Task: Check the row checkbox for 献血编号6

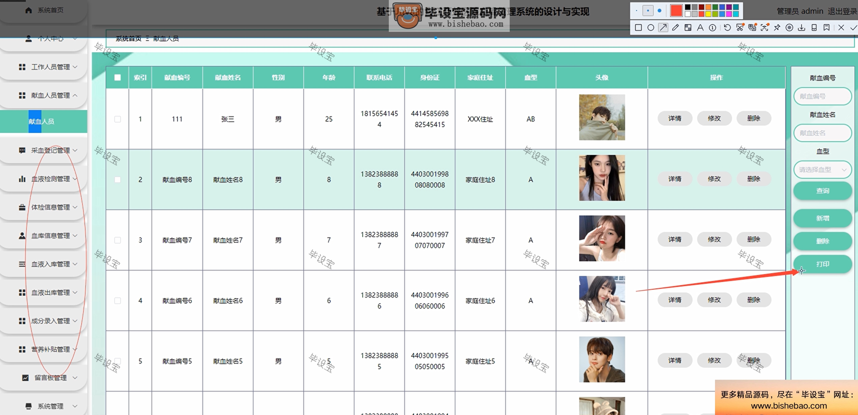Action: [118, 301]
